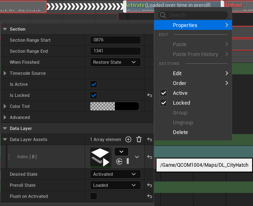The image size is (253, 206).
Task: Open the Edit submenu under Sections
Action: pyautogui.click(x=193, y=74)
